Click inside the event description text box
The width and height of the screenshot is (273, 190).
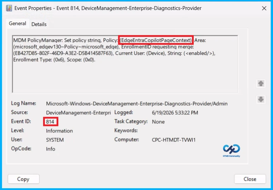click(x=125, y=64)
